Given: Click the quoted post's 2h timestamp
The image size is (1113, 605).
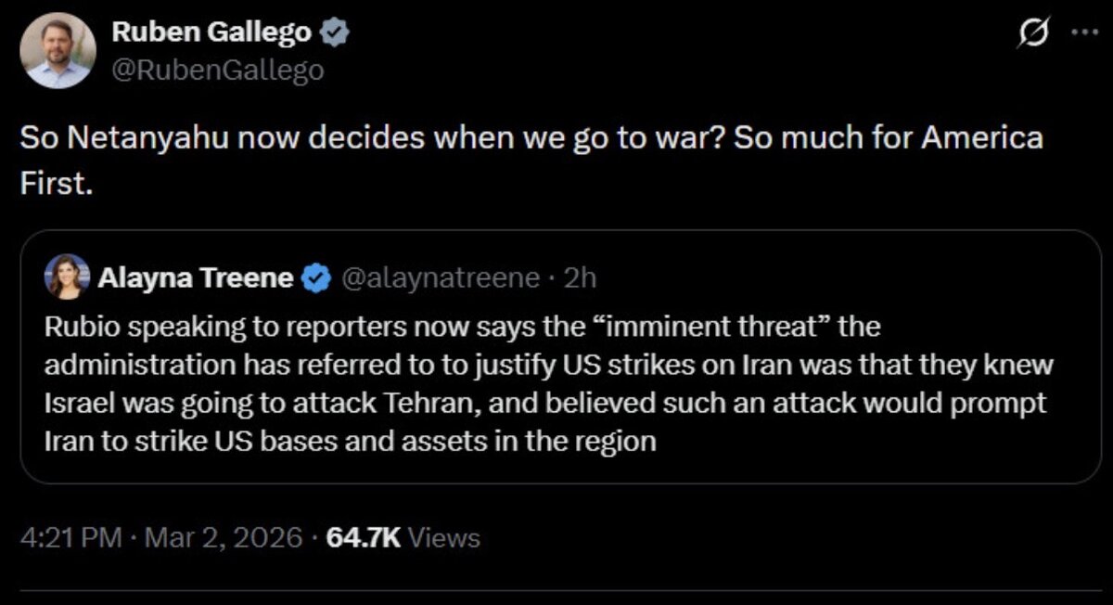Looking at the screenshot, I should 580,277.
